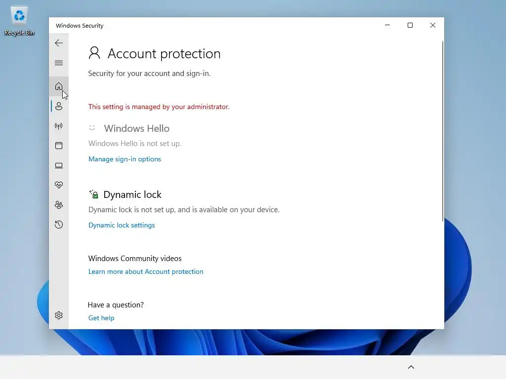Click the Windows Hello smiley icon
The width and height of the screenshot is (506, 379).
92,128
